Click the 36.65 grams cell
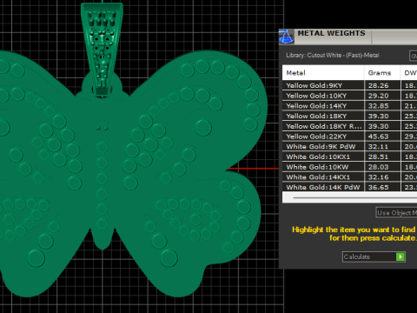 (x=382, y=187)
